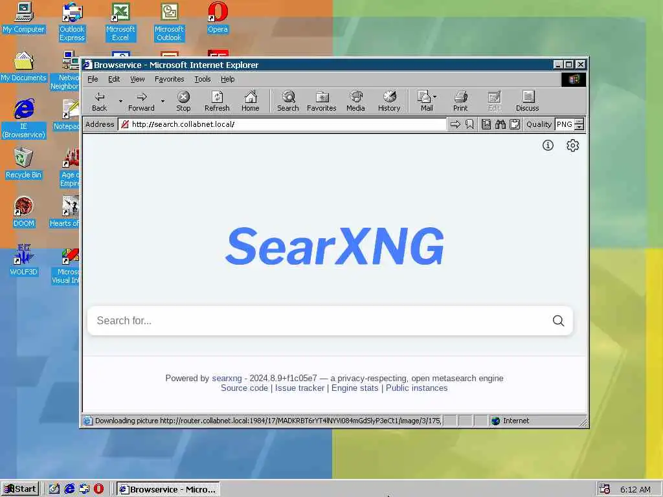The height and width of the screenshot is (497, 663).
Task: Open the Source code link
Action: [x=244, y=388]
